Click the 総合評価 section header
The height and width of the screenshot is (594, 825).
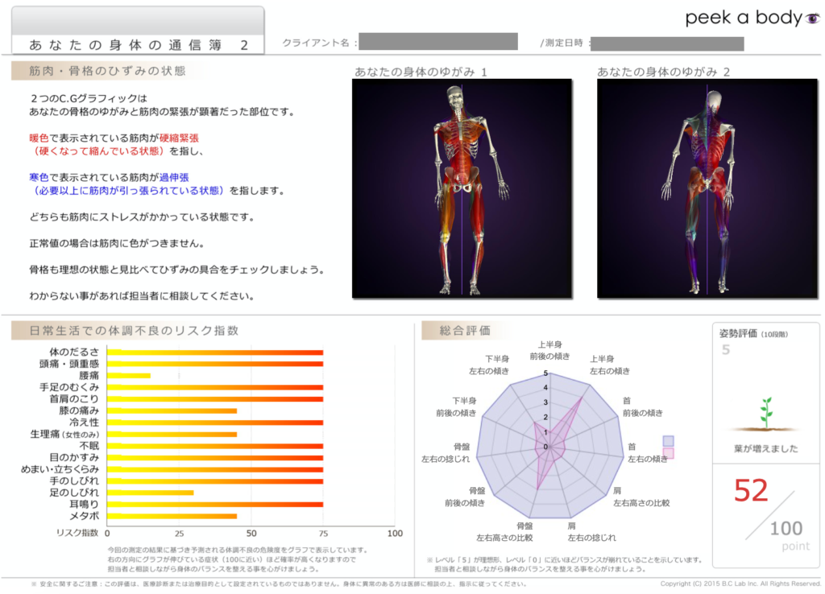[x=464, y=330]
